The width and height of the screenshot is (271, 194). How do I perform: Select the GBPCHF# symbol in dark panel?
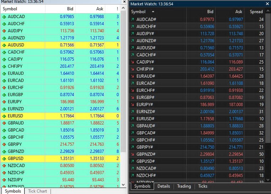tap(146, 140)
